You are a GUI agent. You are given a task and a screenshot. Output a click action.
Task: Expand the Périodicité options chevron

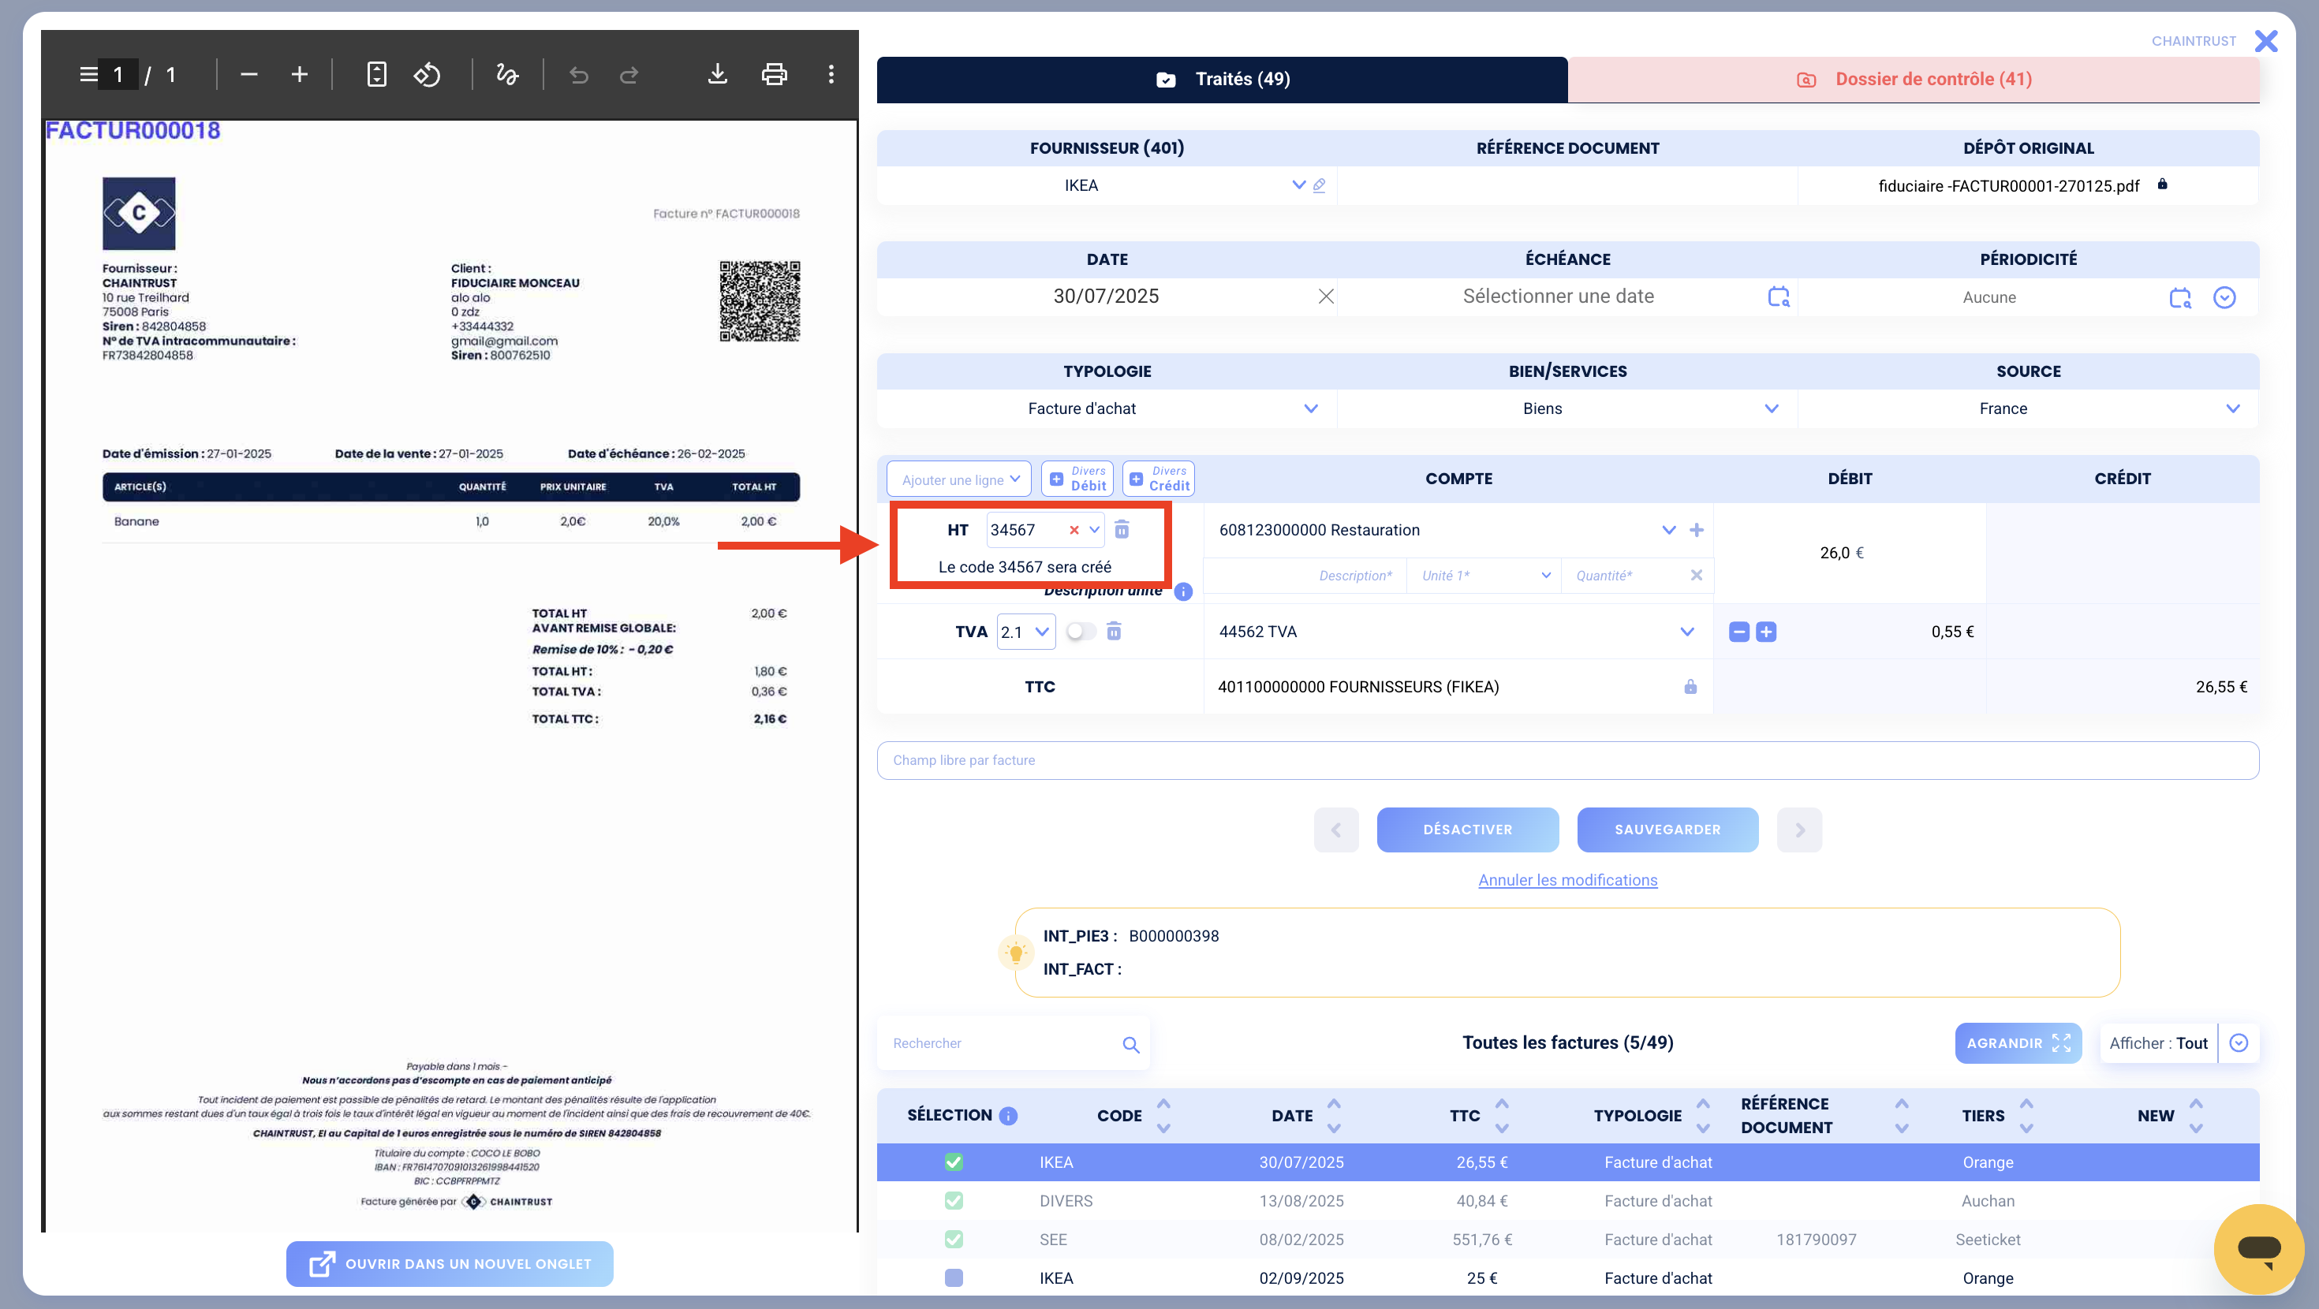[2224, 297]
